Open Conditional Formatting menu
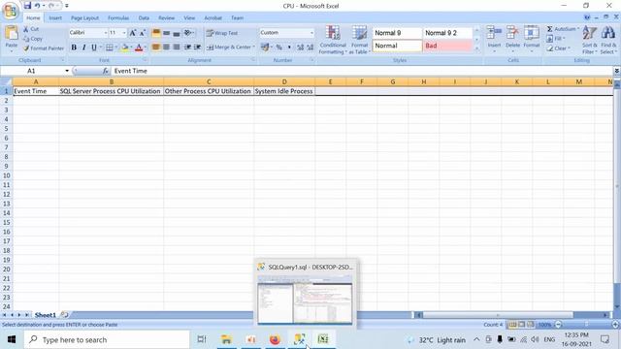This screenshot has width=621, height=349. coord(333,40)
